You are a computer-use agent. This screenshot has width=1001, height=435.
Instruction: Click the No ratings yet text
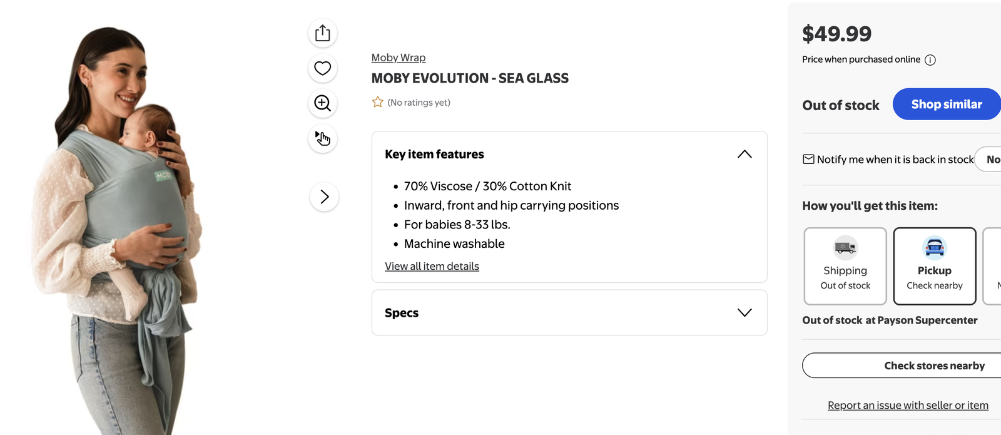(419, 102)
